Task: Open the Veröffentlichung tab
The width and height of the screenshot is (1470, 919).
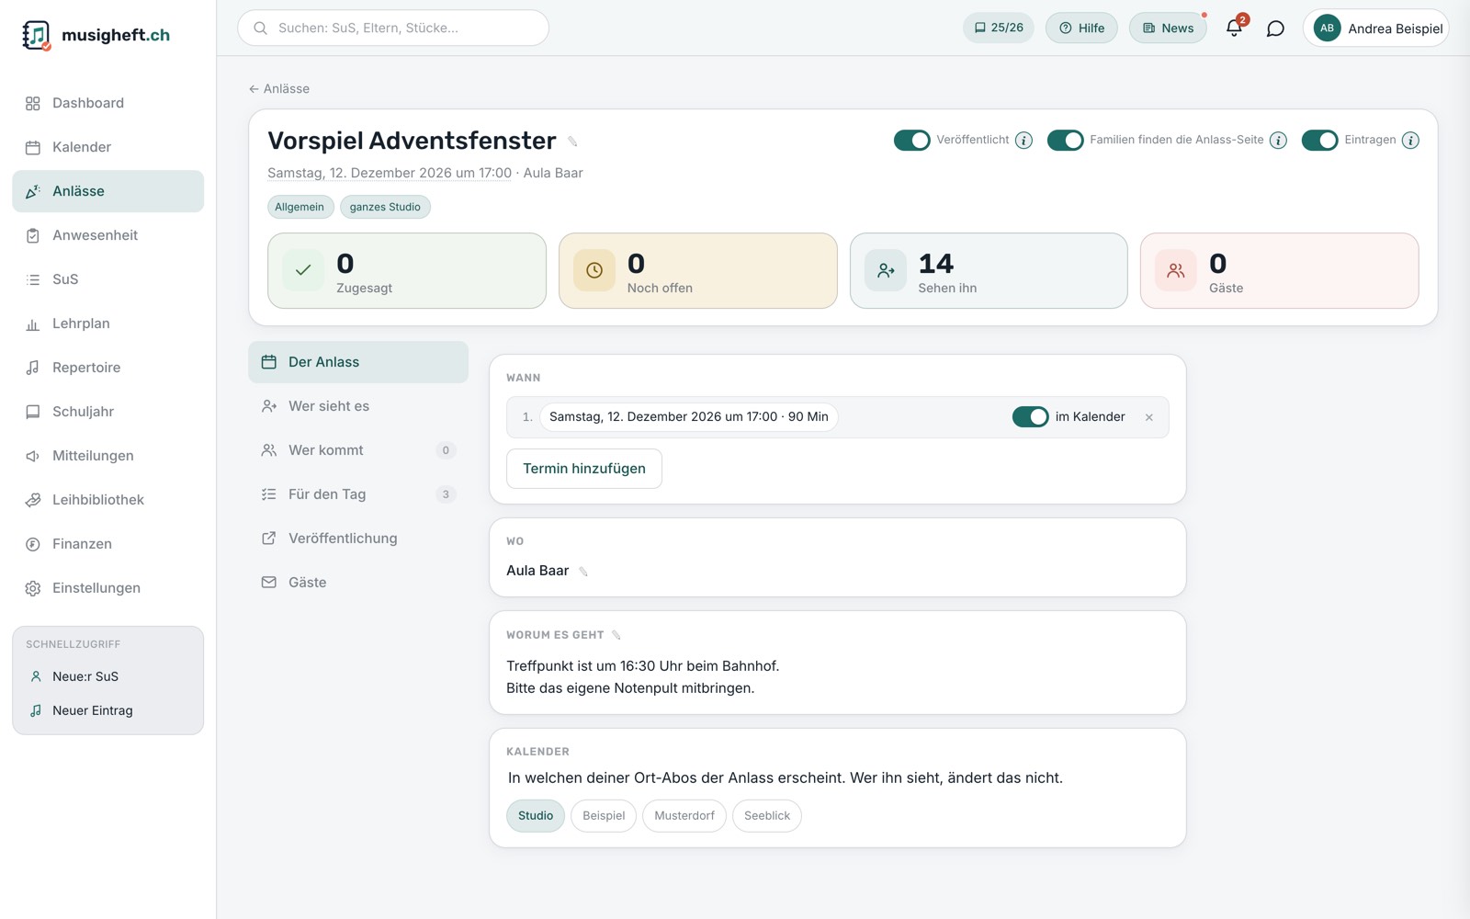Action: 358,539
